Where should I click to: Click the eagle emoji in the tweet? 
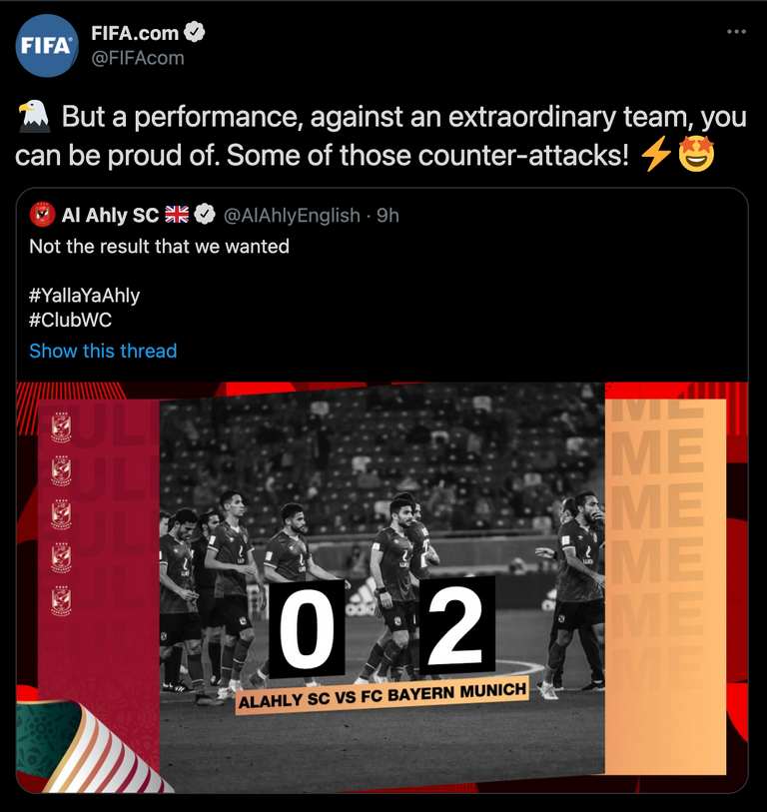click(x=34, y=117)
